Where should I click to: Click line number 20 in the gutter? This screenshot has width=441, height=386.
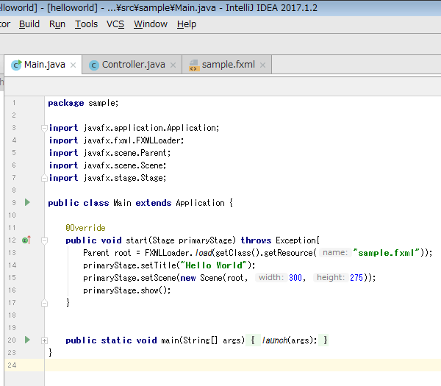(12, 340)
